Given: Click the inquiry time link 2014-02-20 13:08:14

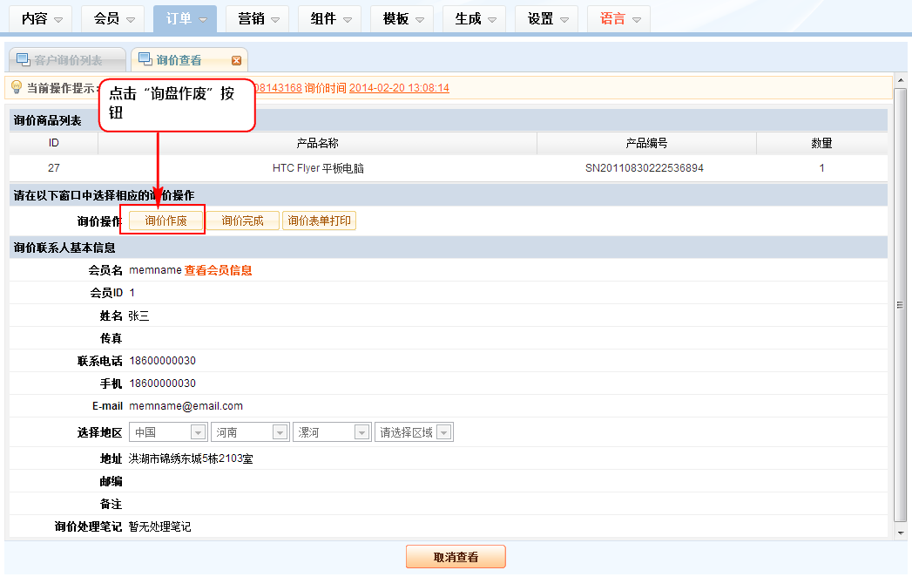Looking at the screenshot, I should pyautogui.click(x=399, y=88).
